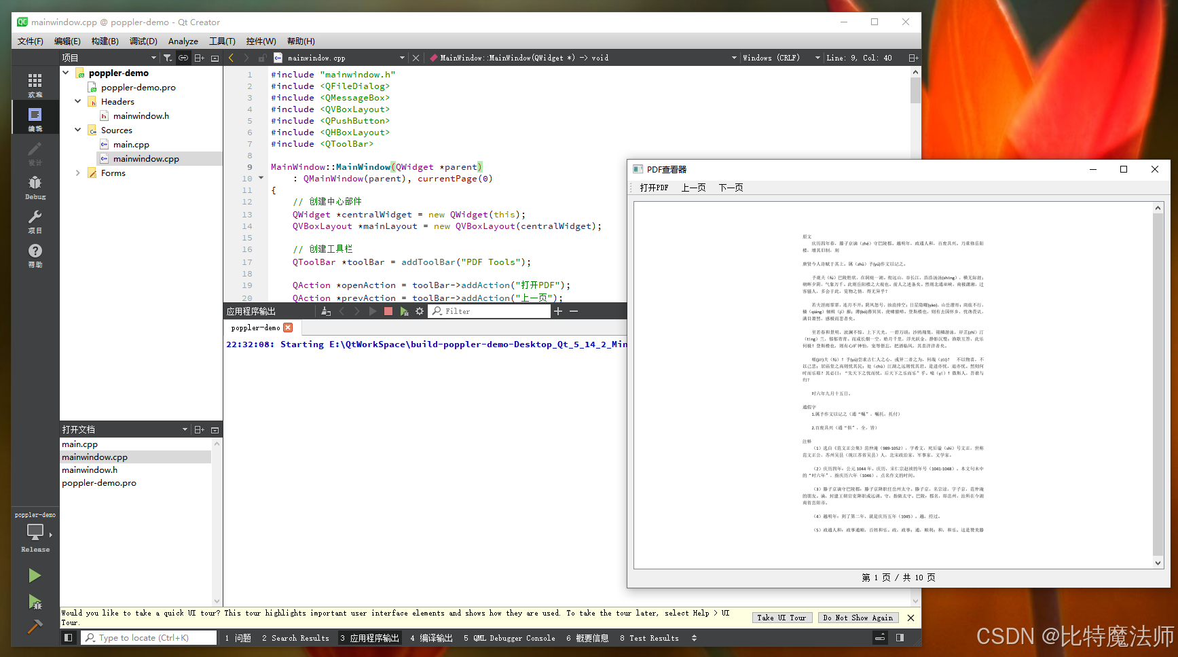
Task: Go to 下一页 in PDF viewer
Action: pos(731,188)
